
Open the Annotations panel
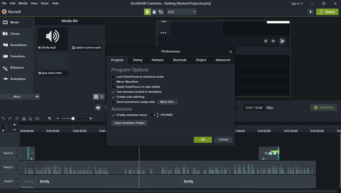[x=17, y=45]
